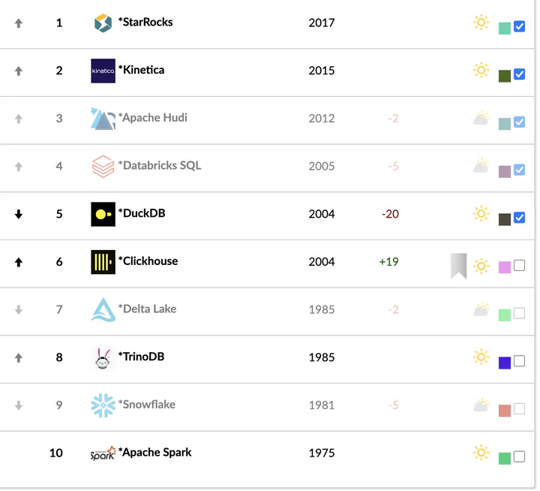
Task: Open the *Kinetica link
Action: (x=141, y=70)
